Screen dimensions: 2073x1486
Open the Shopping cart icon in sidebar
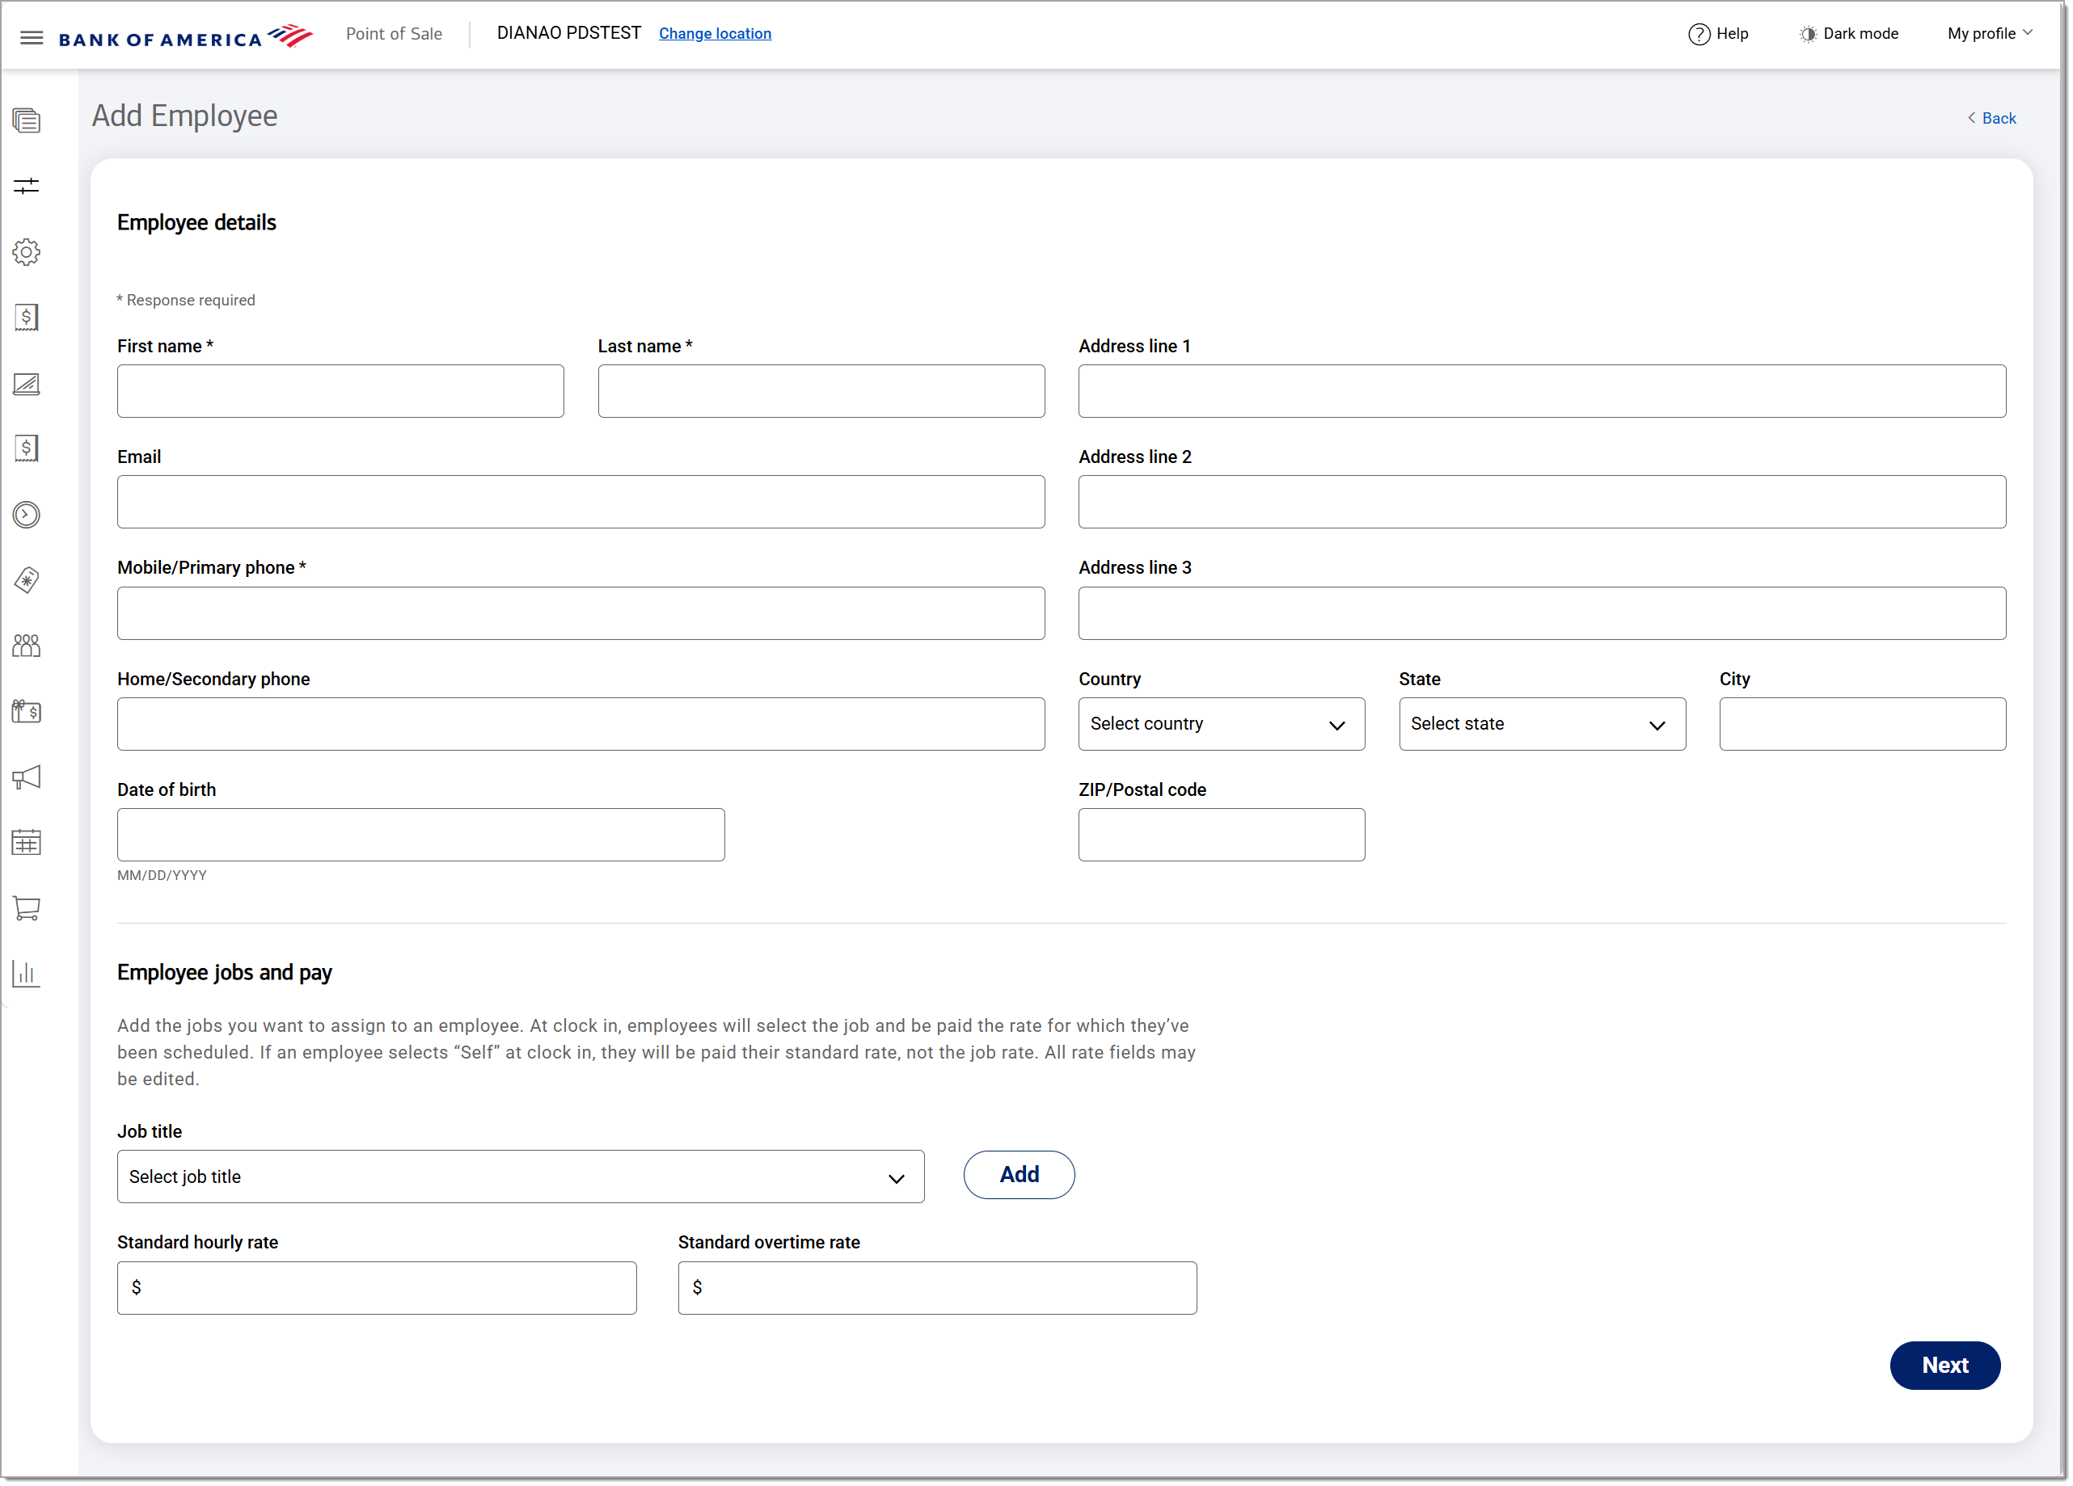(27, 909)
